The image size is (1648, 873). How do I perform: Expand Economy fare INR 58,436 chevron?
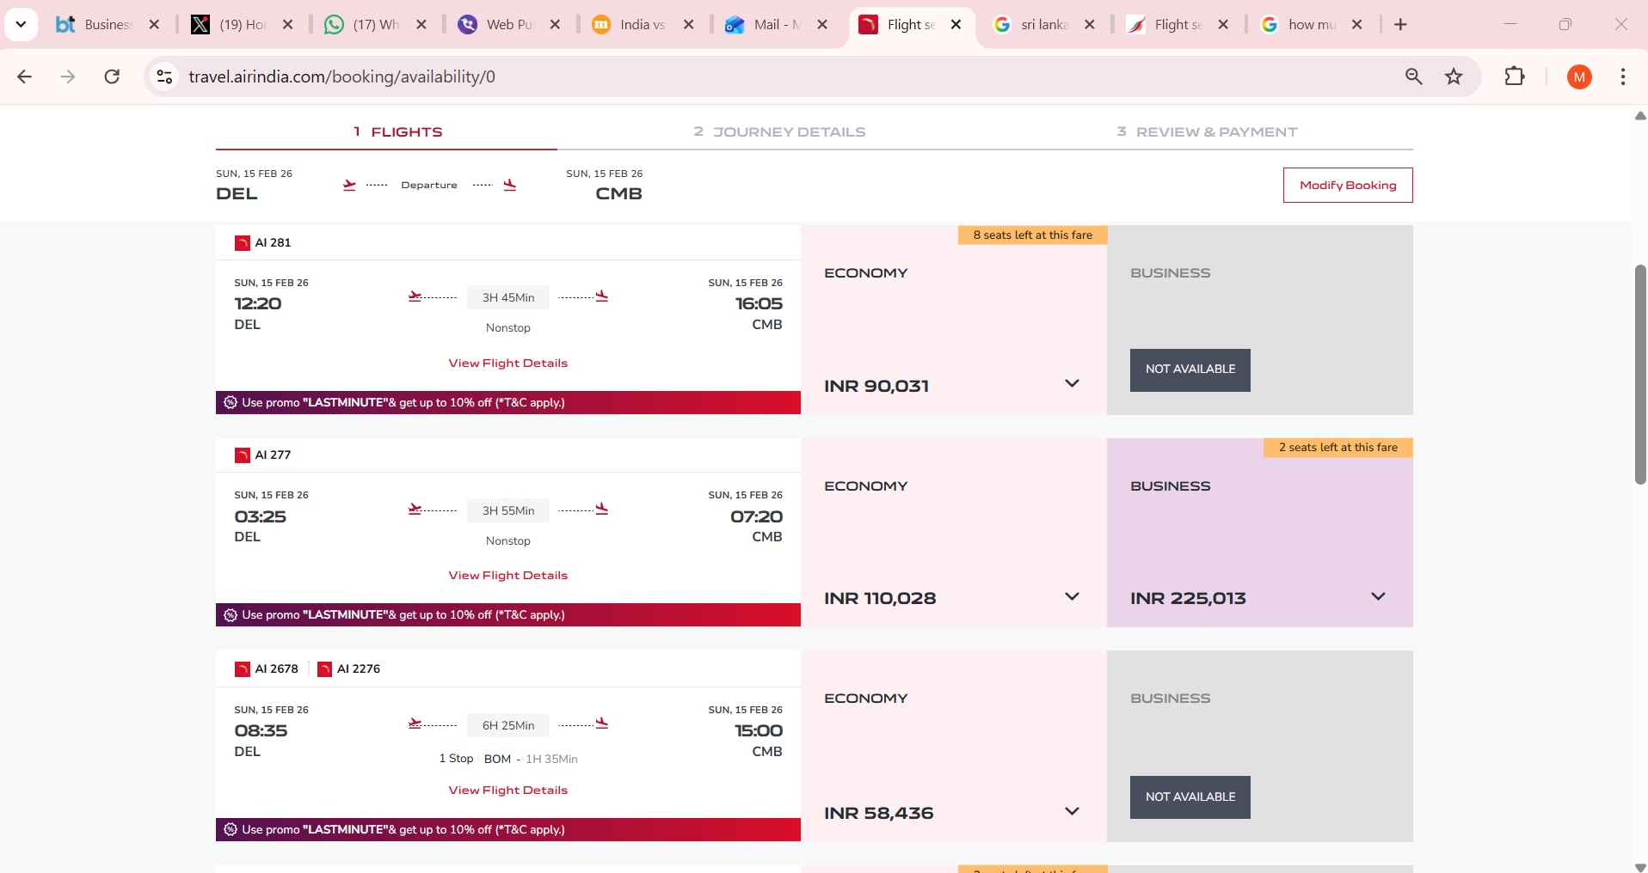1072,811
